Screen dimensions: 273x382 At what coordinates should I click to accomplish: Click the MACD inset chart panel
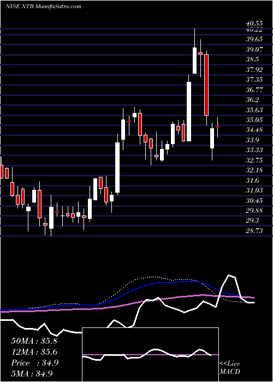(151, 355)
